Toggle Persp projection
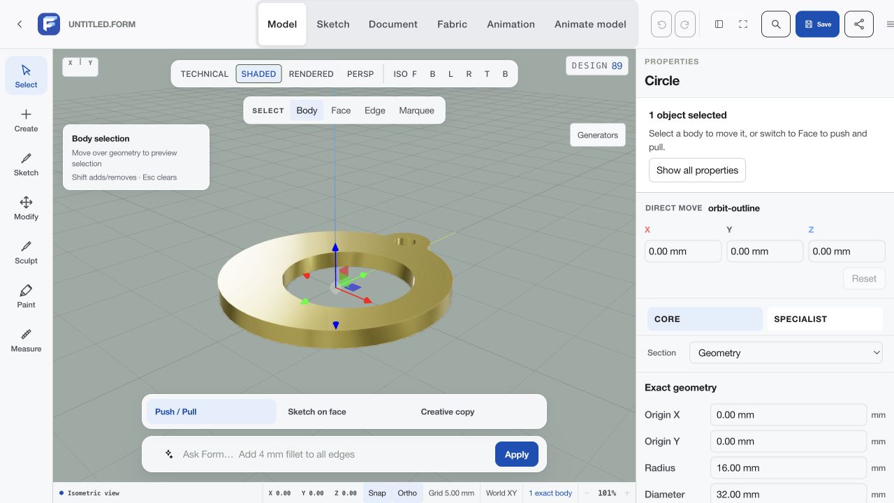 (360, 73)
